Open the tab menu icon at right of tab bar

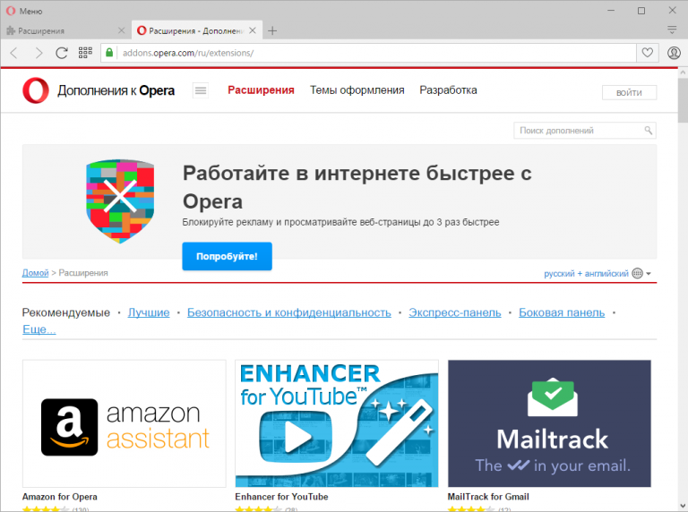click(672, 30)
